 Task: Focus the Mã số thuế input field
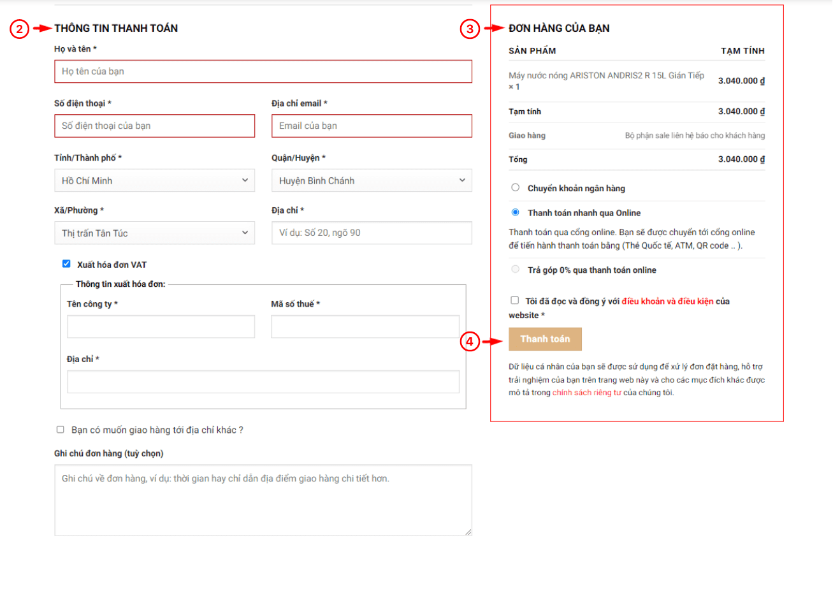pyautogui.click(x=365, y=327)
